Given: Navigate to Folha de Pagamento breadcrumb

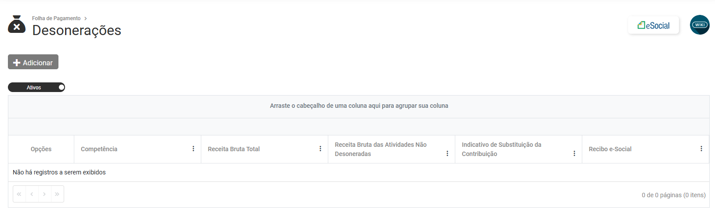Looking at the screenshot, I should coord(56,18).
